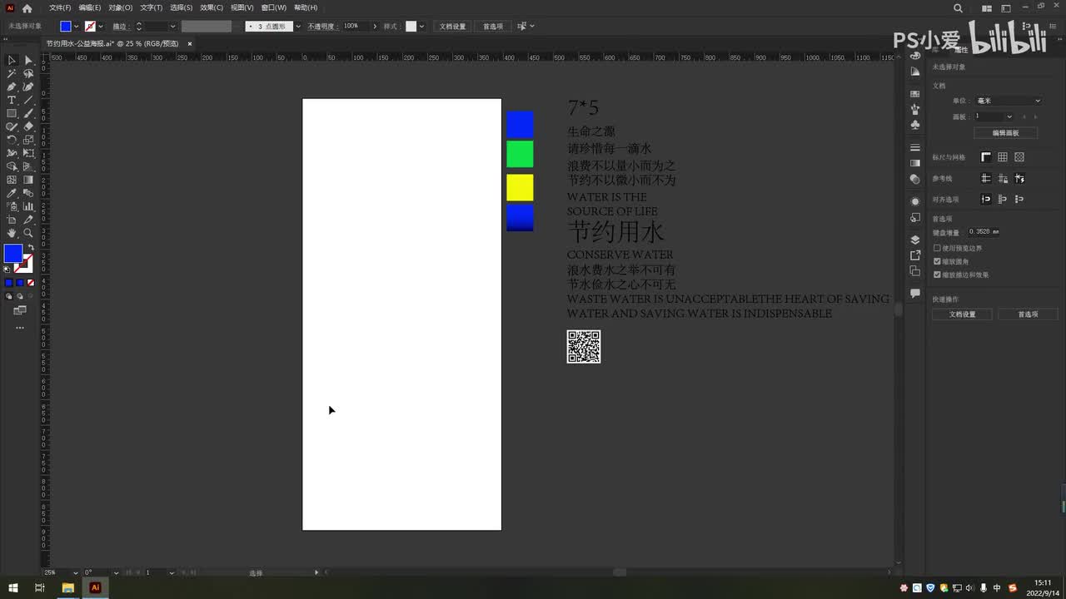Select the Curvature tool
Viewport: 1066px width, 599px height.
(x=28, y=87)
